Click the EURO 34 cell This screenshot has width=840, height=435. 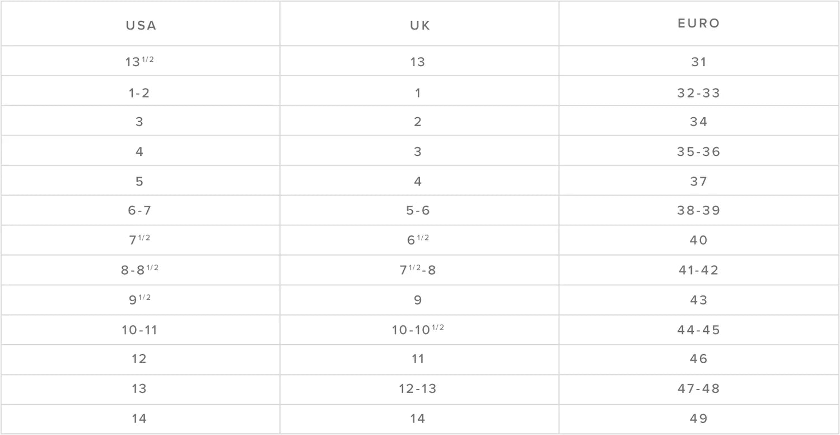click(698, 122)
